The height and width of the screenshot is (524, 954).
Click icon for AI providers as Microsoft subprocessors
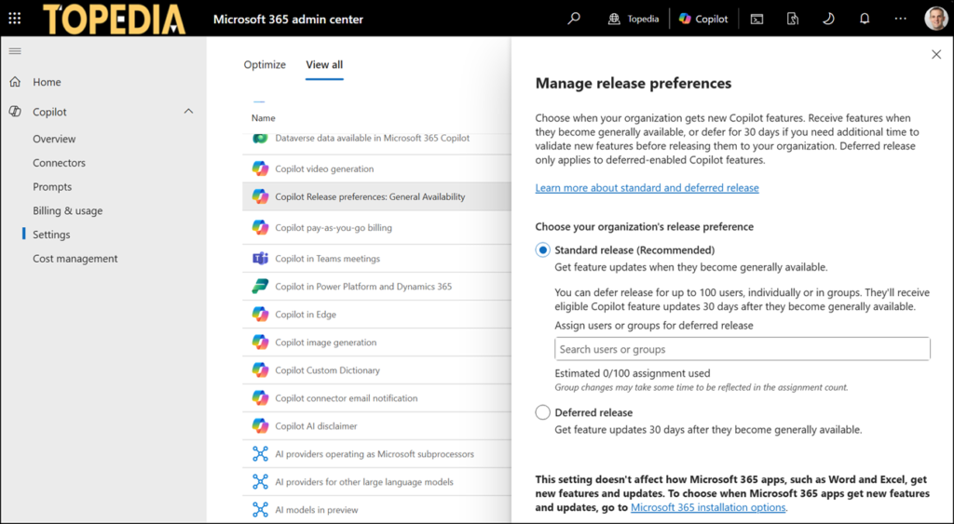[261, 454]
